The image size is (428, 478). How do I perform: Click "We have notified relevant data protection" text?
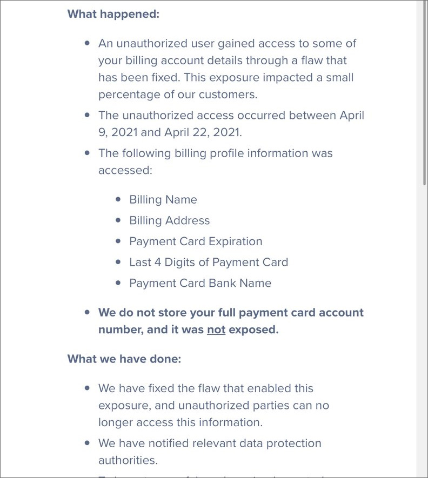click(x=210, y=443)
